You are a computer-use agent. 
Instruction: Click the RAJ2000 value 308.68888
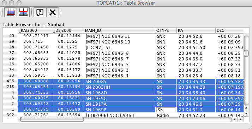click(x=35, y=81)
